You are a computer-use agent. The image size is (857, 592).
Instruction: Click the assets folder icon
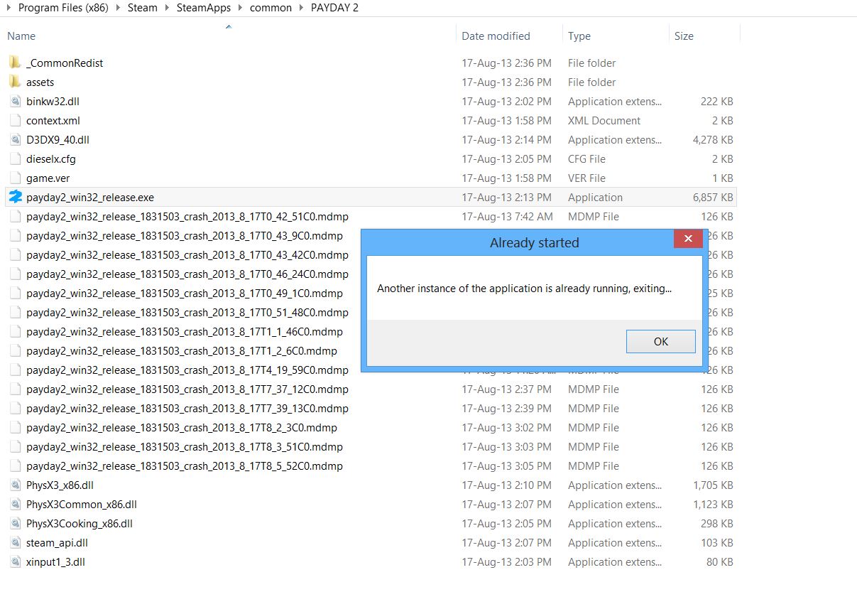coord(15,82)
